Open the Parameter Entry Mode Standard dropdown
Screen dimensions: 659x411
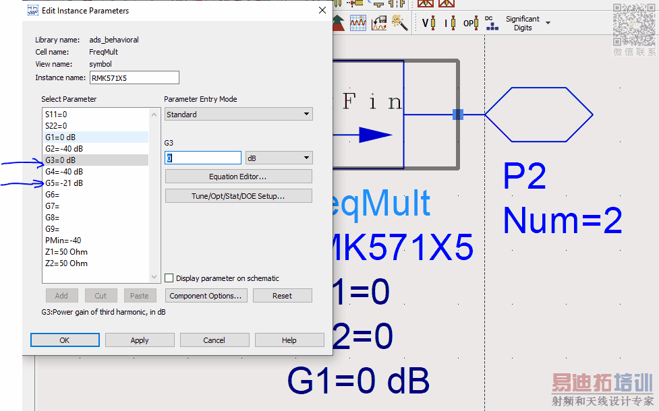pyautogui.click(x=238, y=114)
